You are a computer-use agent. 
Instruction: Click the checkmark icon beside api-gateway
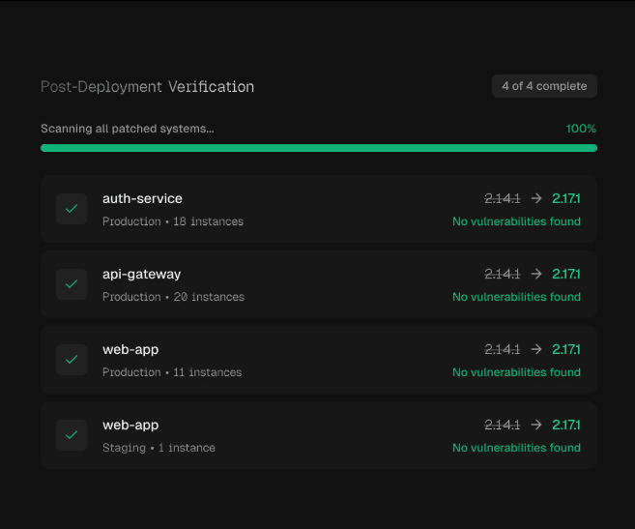click(x=72, y=284)
